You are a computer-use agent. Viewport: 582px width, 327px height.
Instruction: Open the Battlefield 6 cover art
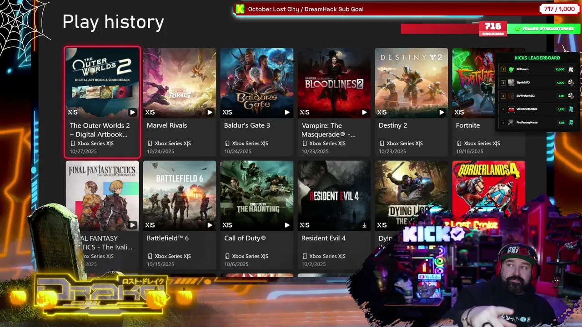click(180, 196)
